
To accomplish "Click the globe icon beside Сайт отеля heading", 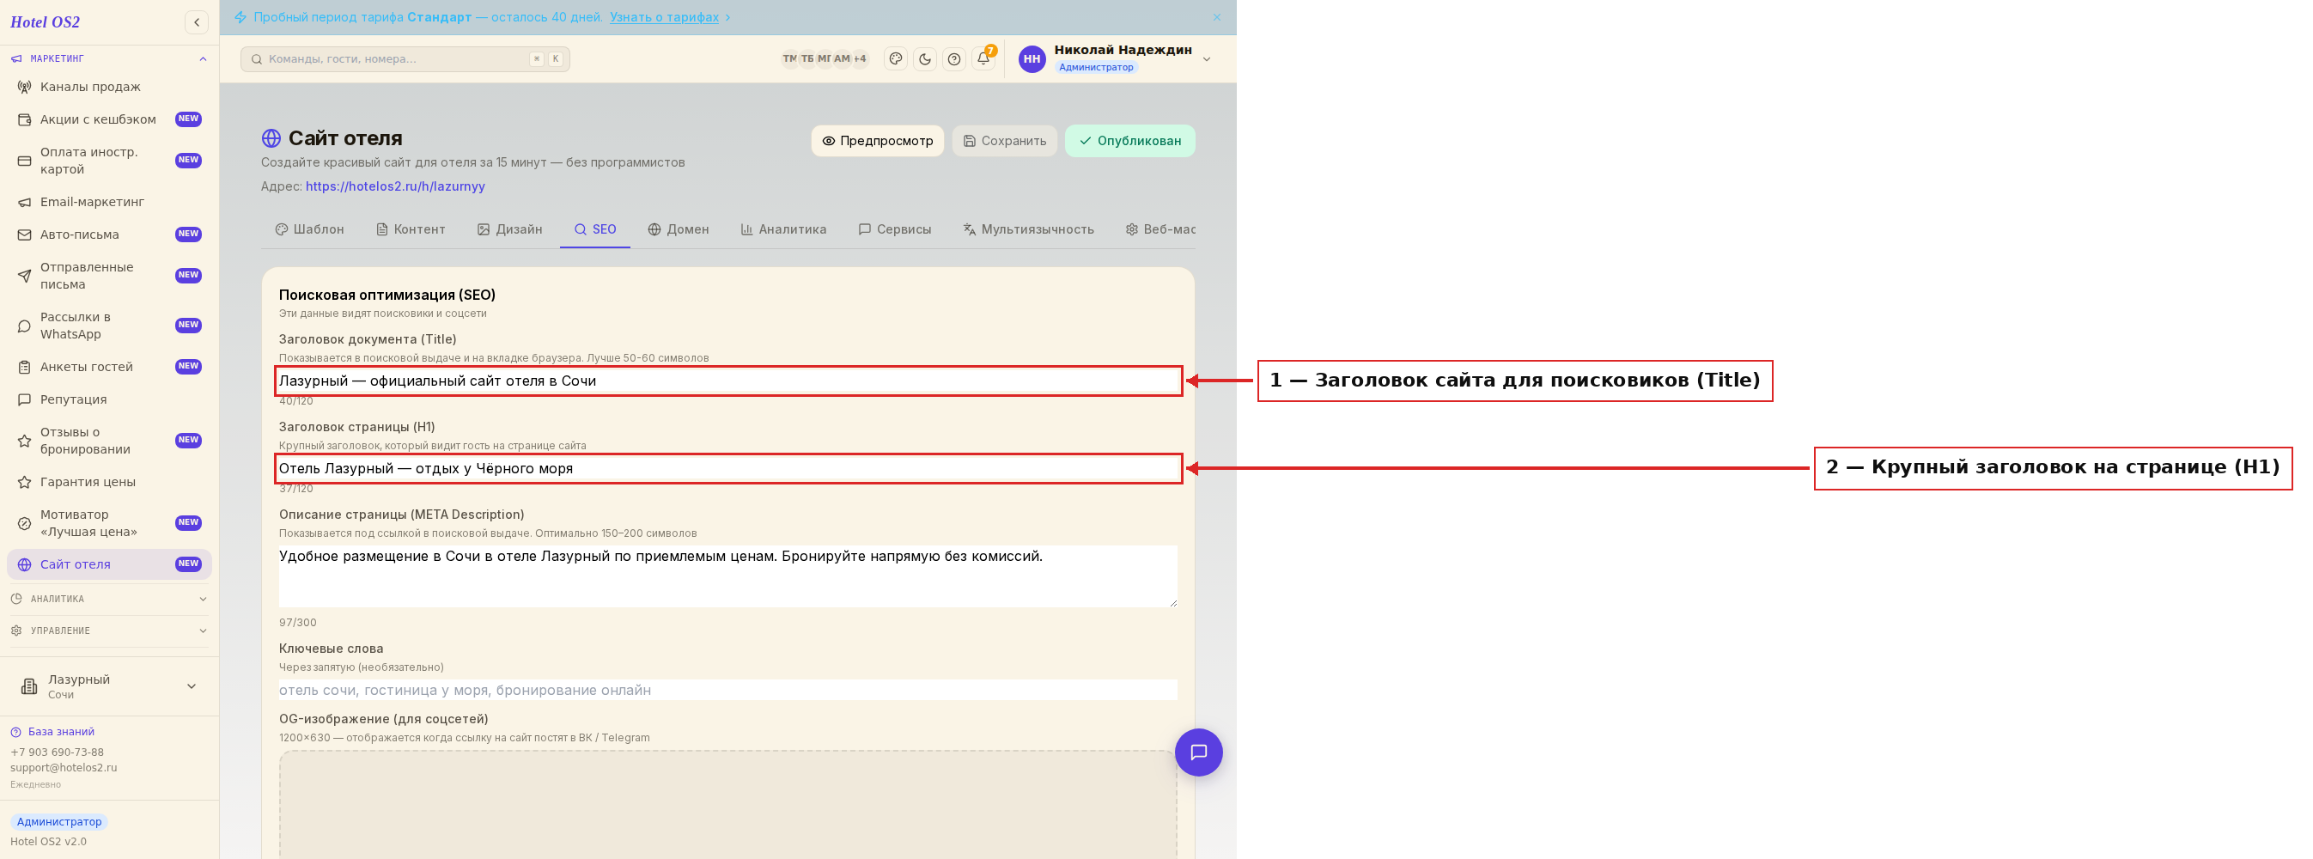I will pyautogui.click(x=271, y=138).
